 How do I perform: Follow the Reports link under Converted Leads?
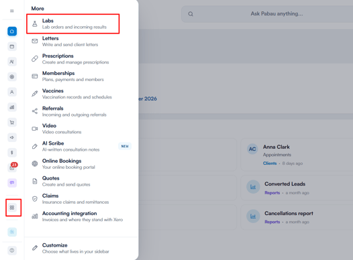click(x=272, y=193)
